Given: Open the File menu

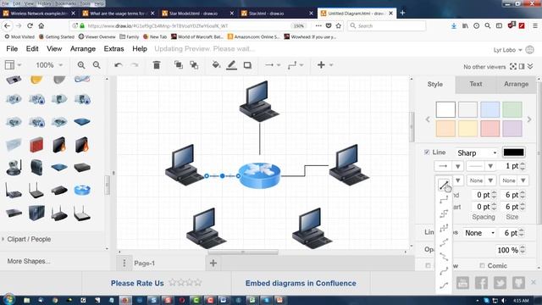Looking at the screenshot, I should (12, 49).
